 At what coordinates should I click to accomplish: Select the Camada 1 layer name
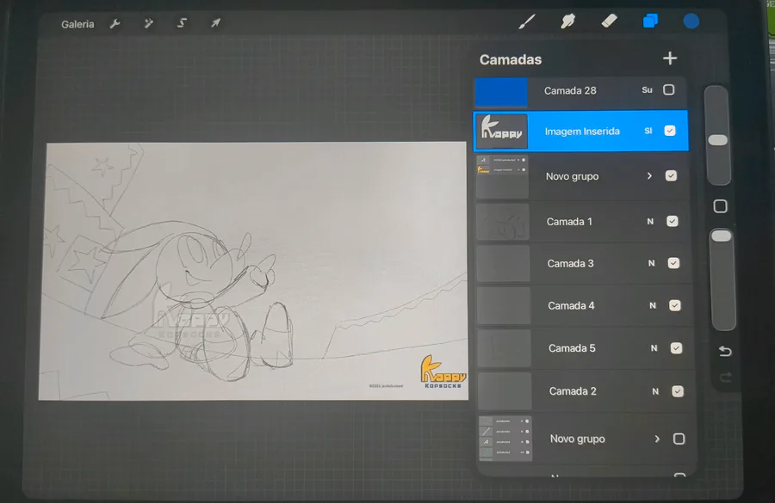coord(569,222)
